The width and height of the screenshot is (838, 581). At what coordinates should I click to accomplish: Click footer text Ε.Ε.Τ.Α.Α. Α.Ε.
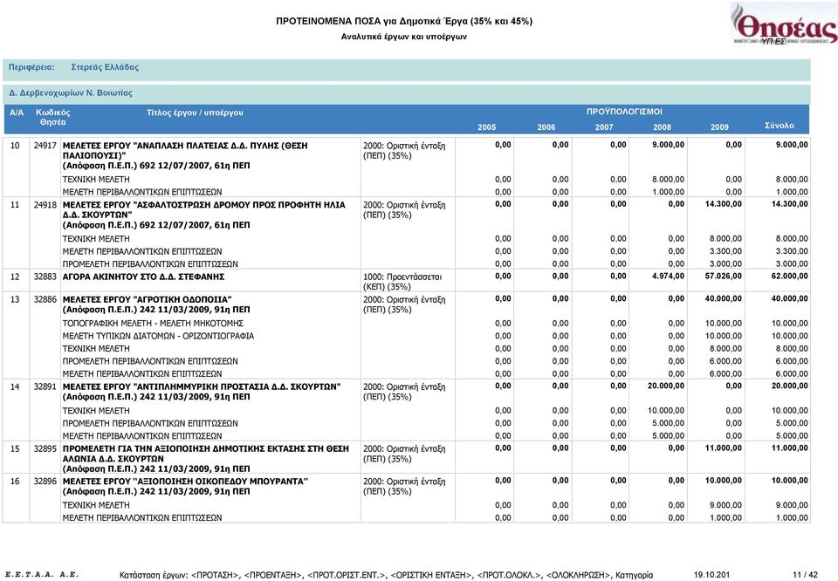point(41,575)
